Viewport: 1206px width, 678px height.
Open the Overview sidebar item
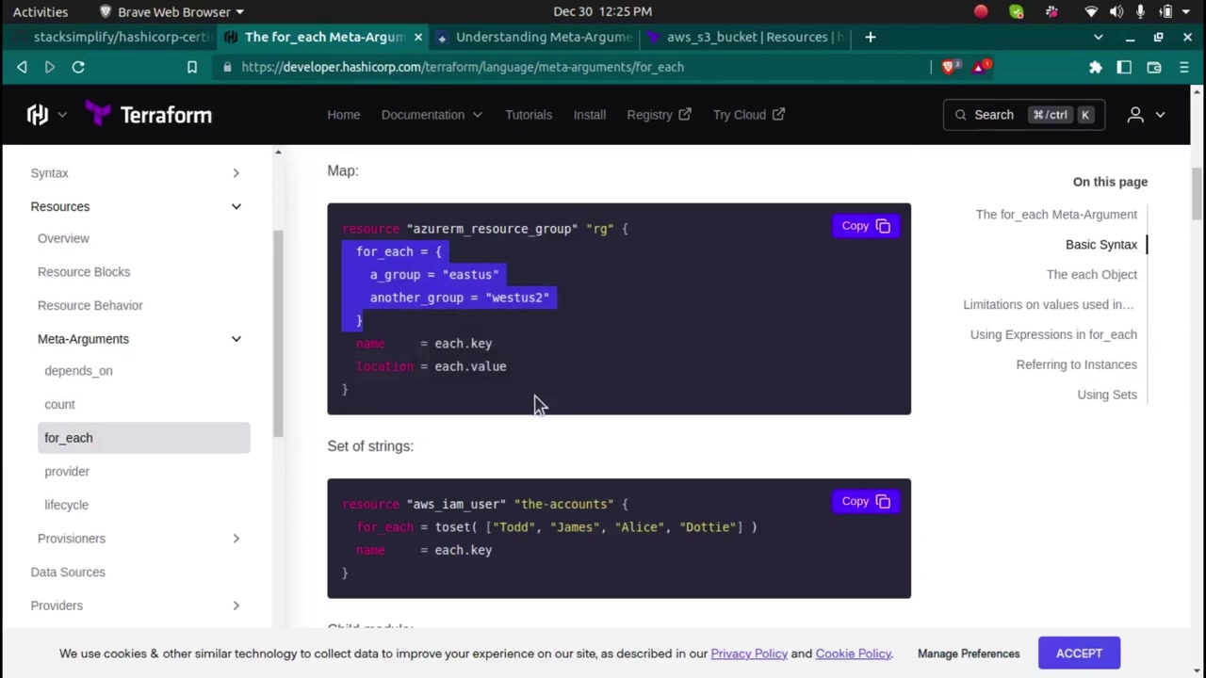pos(63,238)
